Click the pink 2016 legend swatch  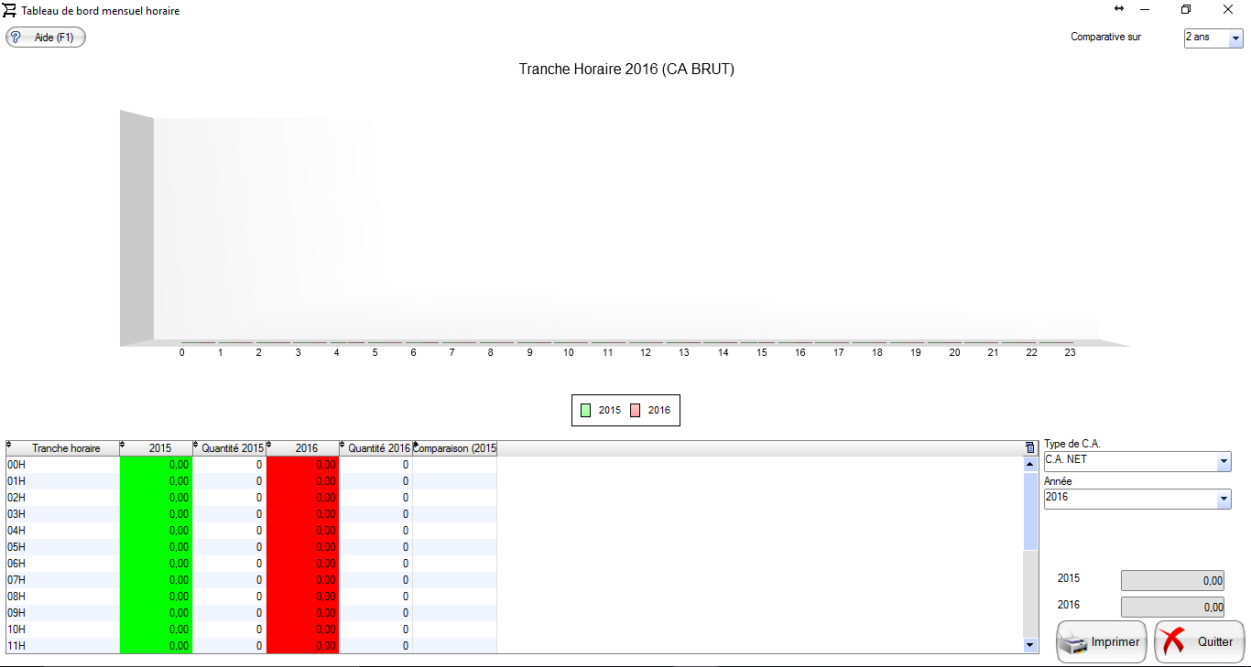pyautogui.click(x=635, y=411)
